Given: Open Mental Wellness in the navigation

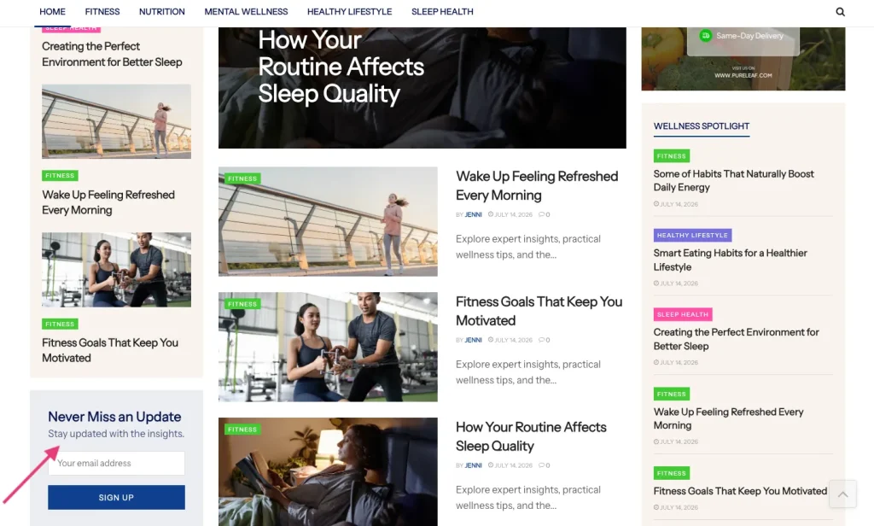Looking at the screenshot, I should point(246,12).
